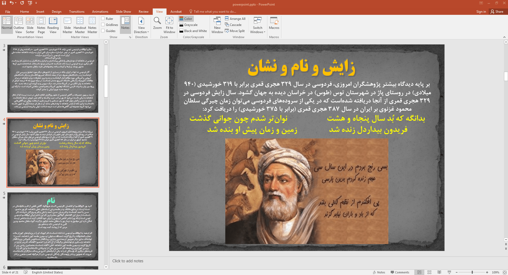Screen dimensions: 508x275
Task: Open the Transitions tab
Action: [x=77, y=12]
